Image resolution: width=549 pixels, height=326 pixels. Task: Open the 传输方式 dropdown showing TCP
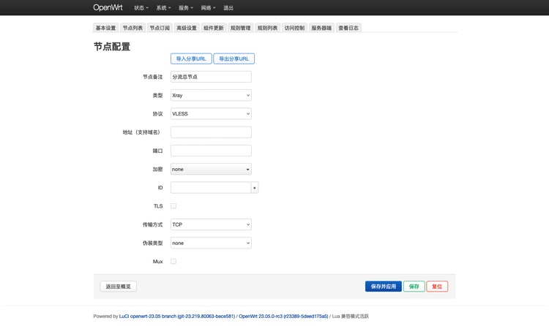211,224
